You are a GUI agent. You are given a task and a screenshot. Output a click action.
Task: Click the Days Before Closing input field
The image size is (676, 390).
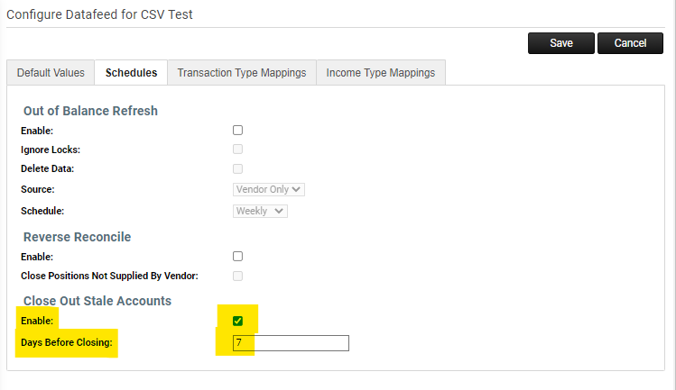291,343
